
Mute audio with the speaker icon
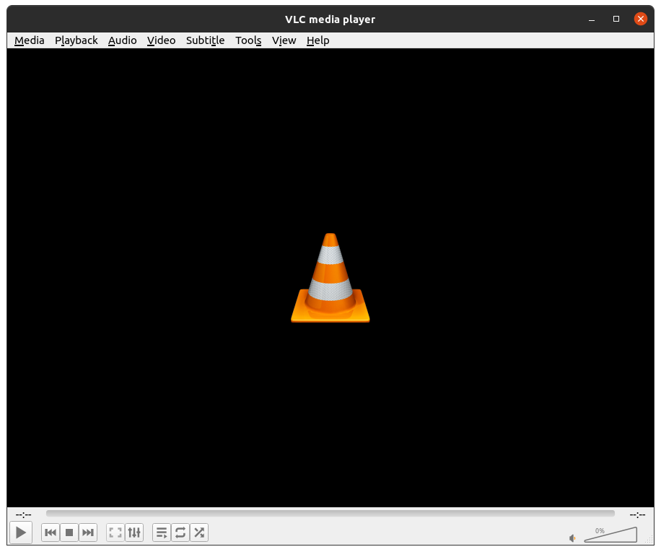click(572, 538)
